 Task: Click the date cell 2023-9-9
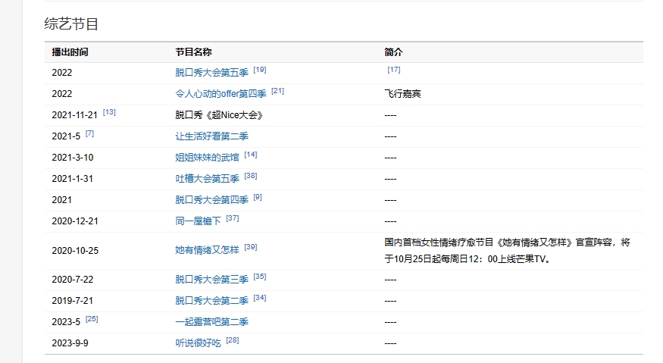pos(70,343)
